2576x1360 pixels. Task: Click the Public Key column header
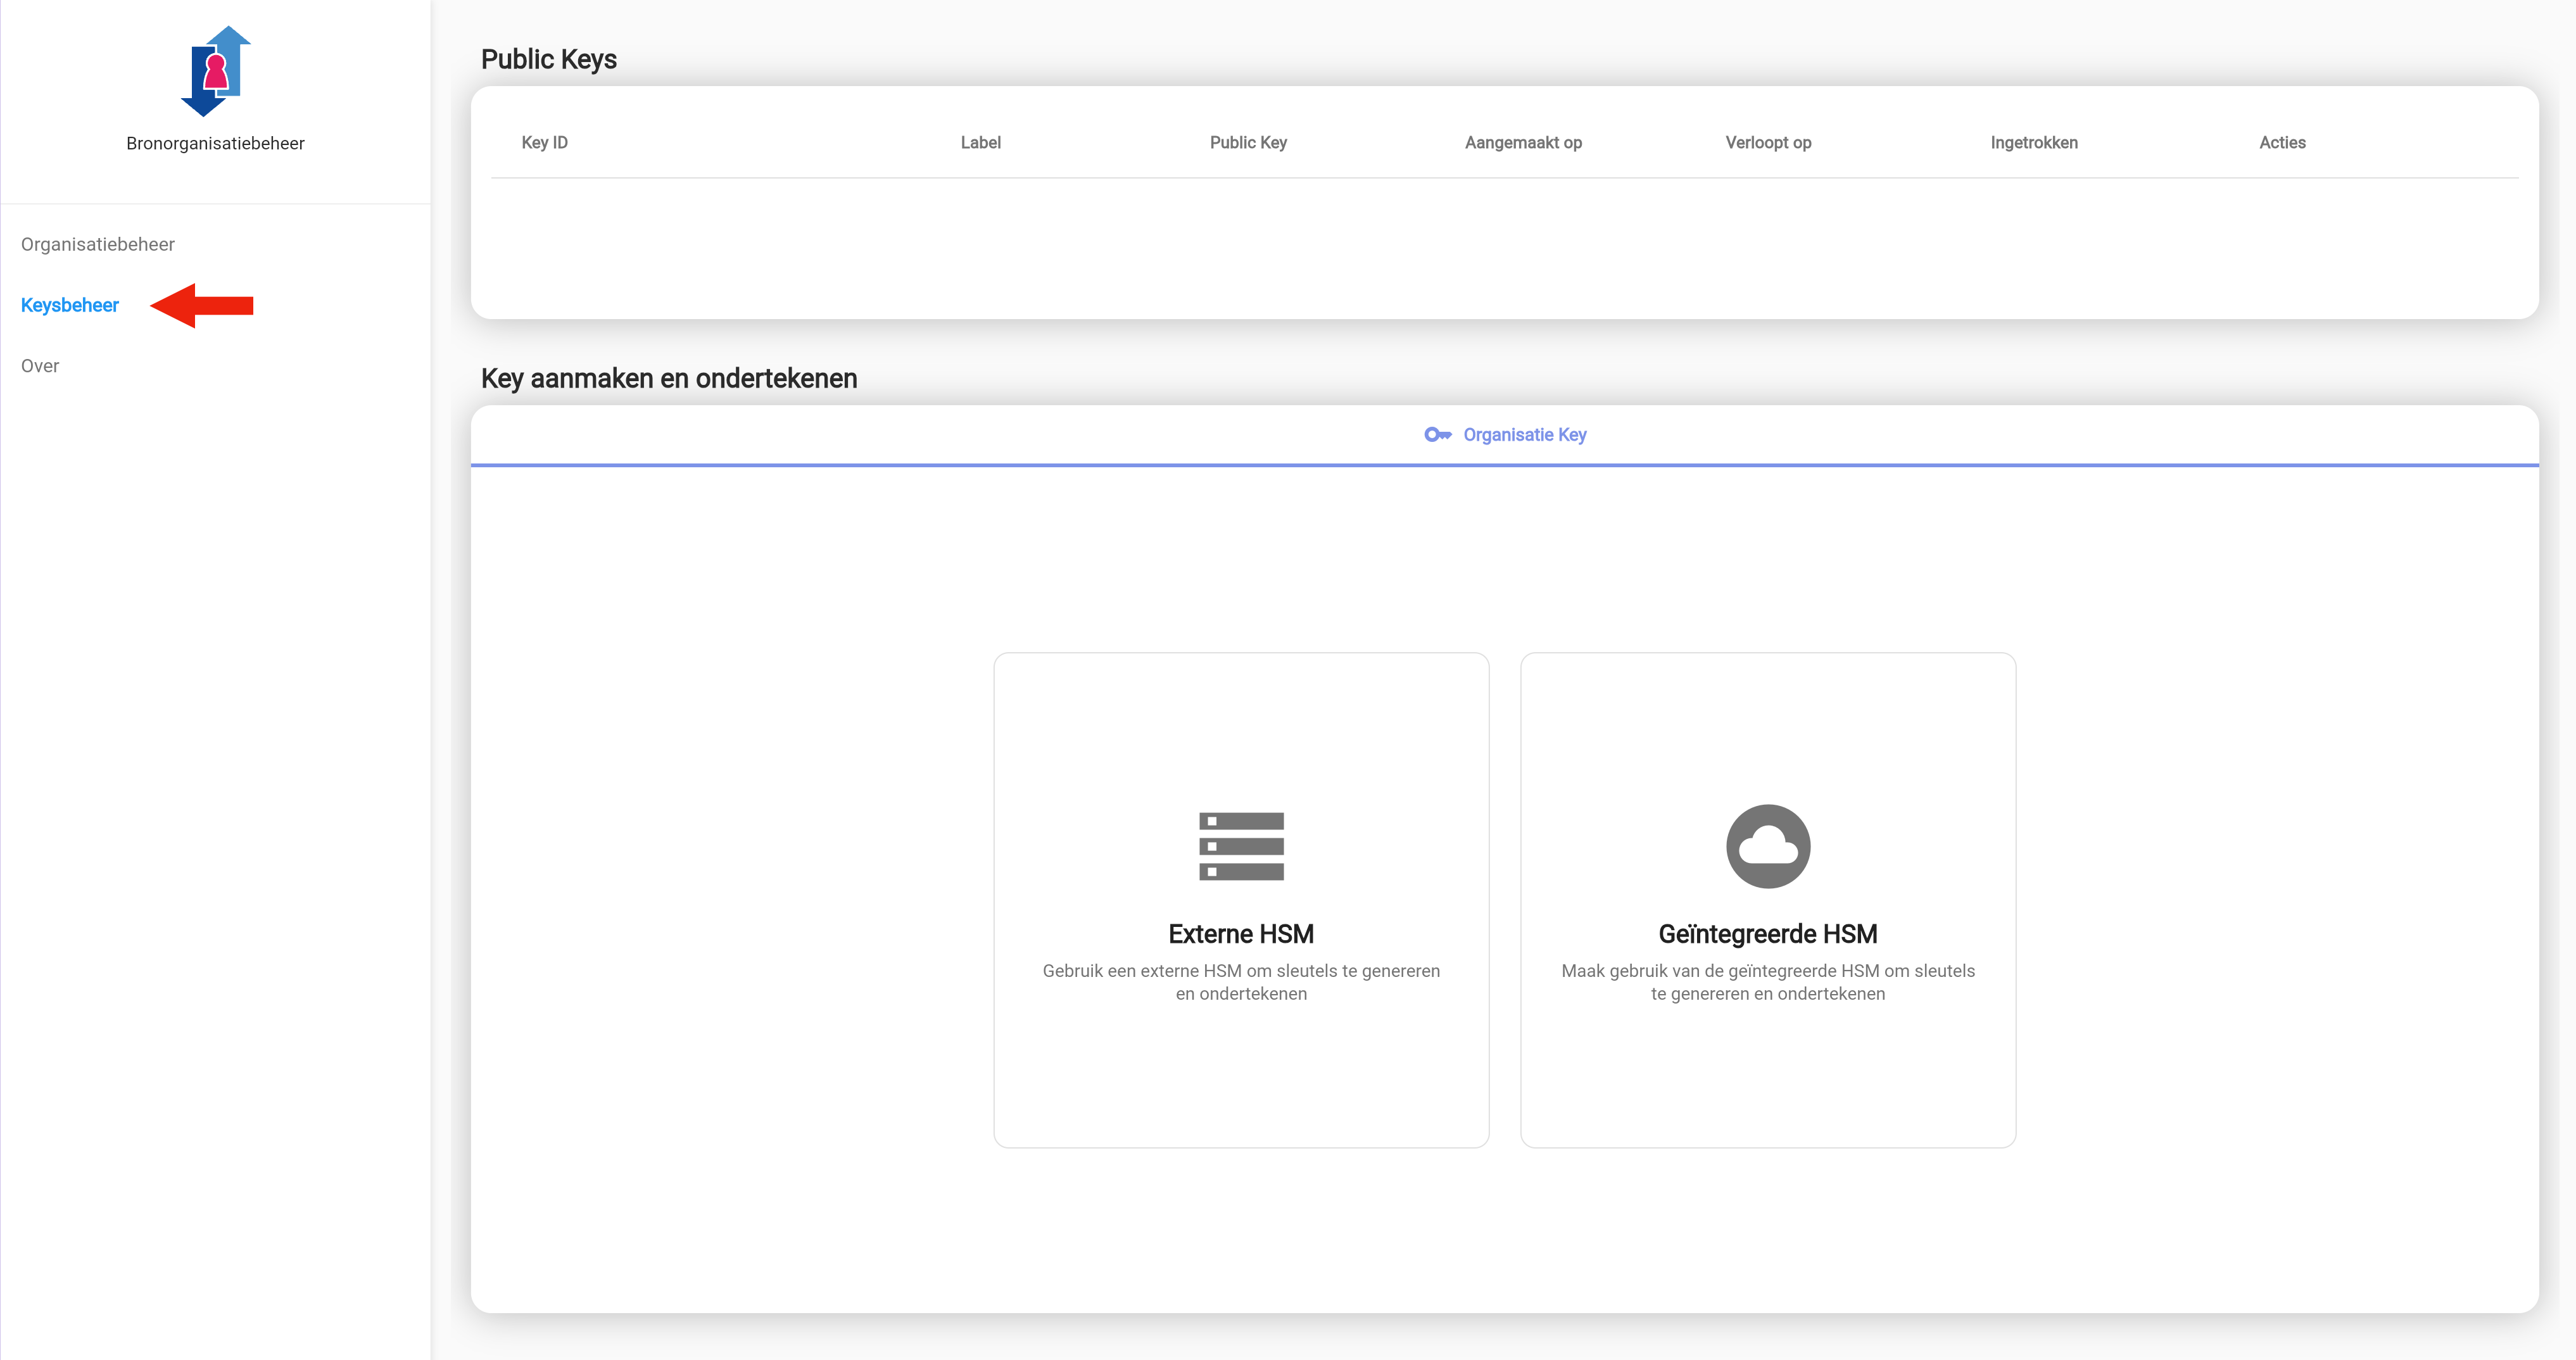(x=1248, y=142)
